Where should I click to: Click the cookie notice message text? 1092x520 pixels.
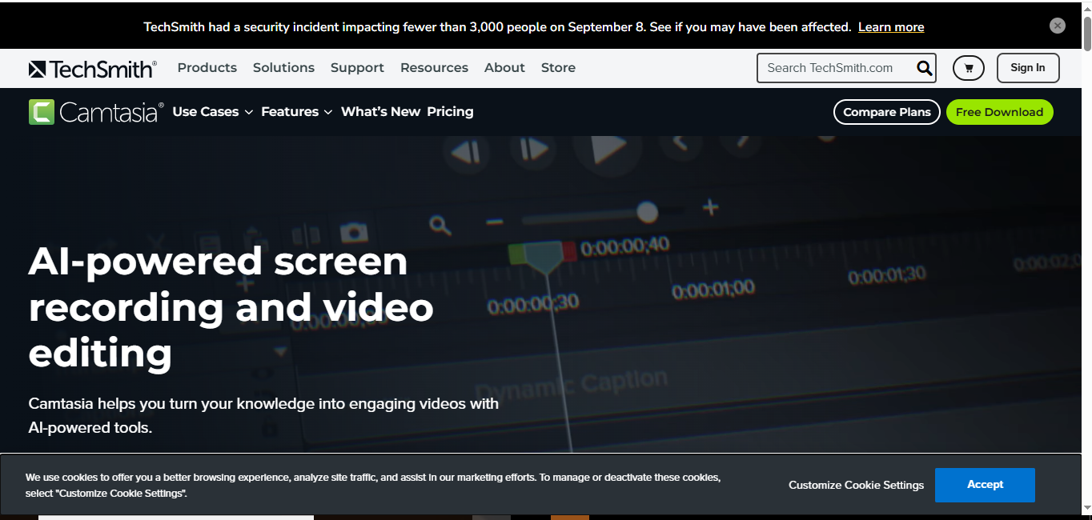(373, 486)
